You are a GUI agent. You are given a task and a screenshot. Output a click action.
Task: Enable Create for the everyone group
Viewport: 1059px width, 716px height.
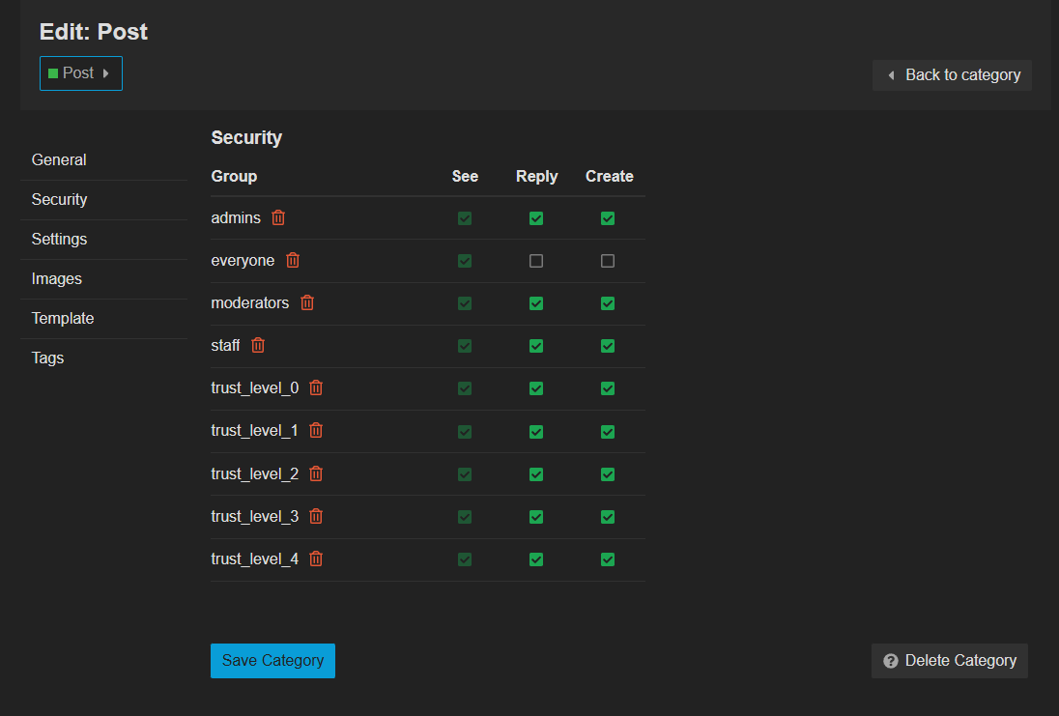tap(608, 261)
